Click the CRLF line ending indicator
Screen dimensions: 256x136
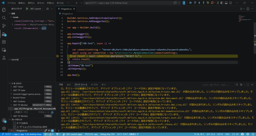(227, 134)
